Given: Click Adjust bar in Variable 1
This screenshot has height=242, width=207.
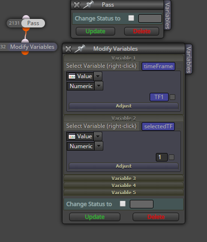Looking at the screenshot, I should [124, 106].
